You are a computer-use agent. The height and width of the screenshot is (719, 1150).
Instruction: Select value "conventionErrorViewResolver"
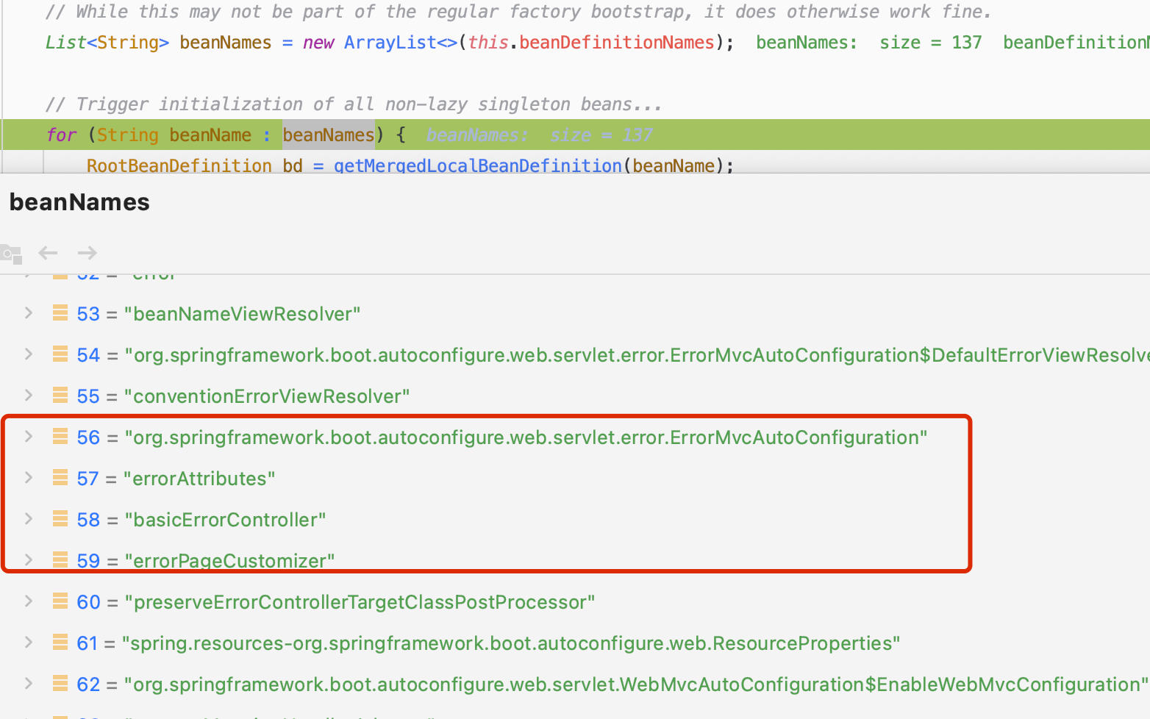coord(267,396)
